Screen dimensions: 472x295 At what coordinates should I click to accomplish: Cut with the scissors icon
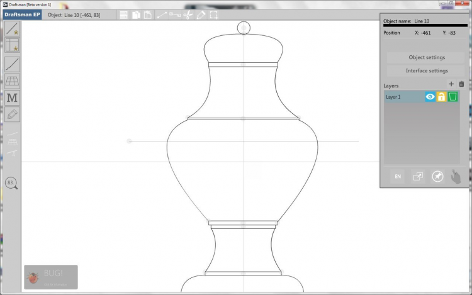(188, 14)
